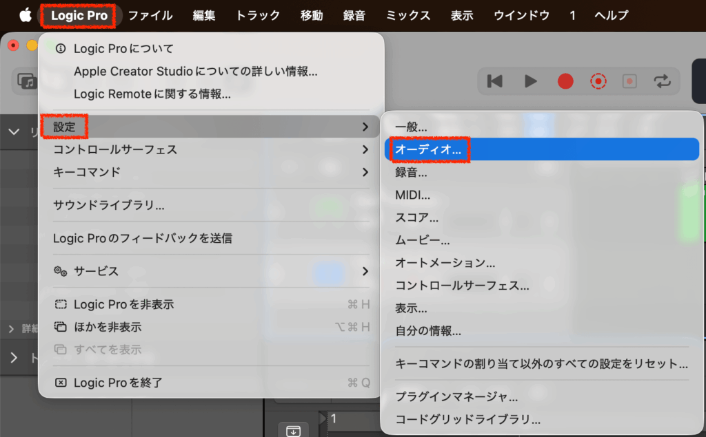
Task: Click the menu bar item labeled 1
Action: (572, 16)
